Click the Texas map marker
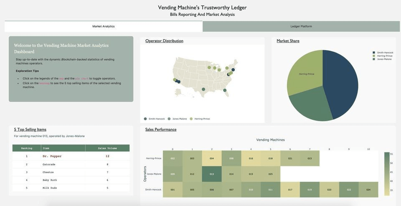 (203, 89)
